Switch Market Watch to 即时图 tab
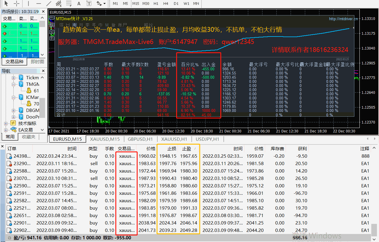The image size is (379, 242). (37, 61)
